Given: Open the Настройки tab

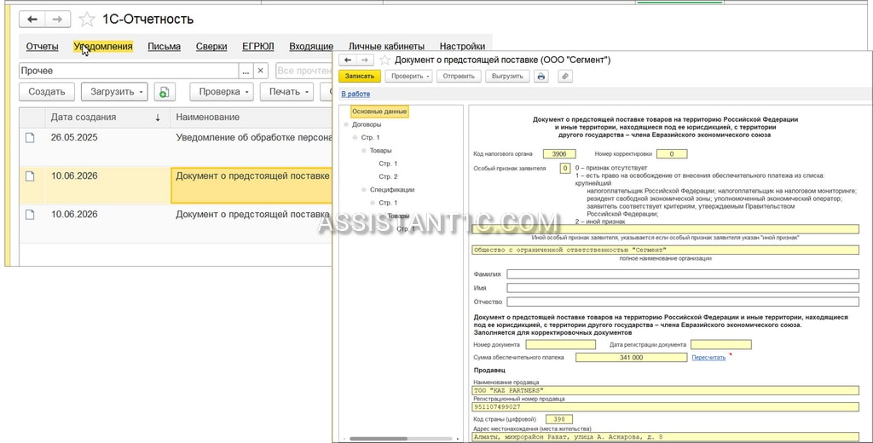Looking at the screenshot, I should click(x=462, y=47).
